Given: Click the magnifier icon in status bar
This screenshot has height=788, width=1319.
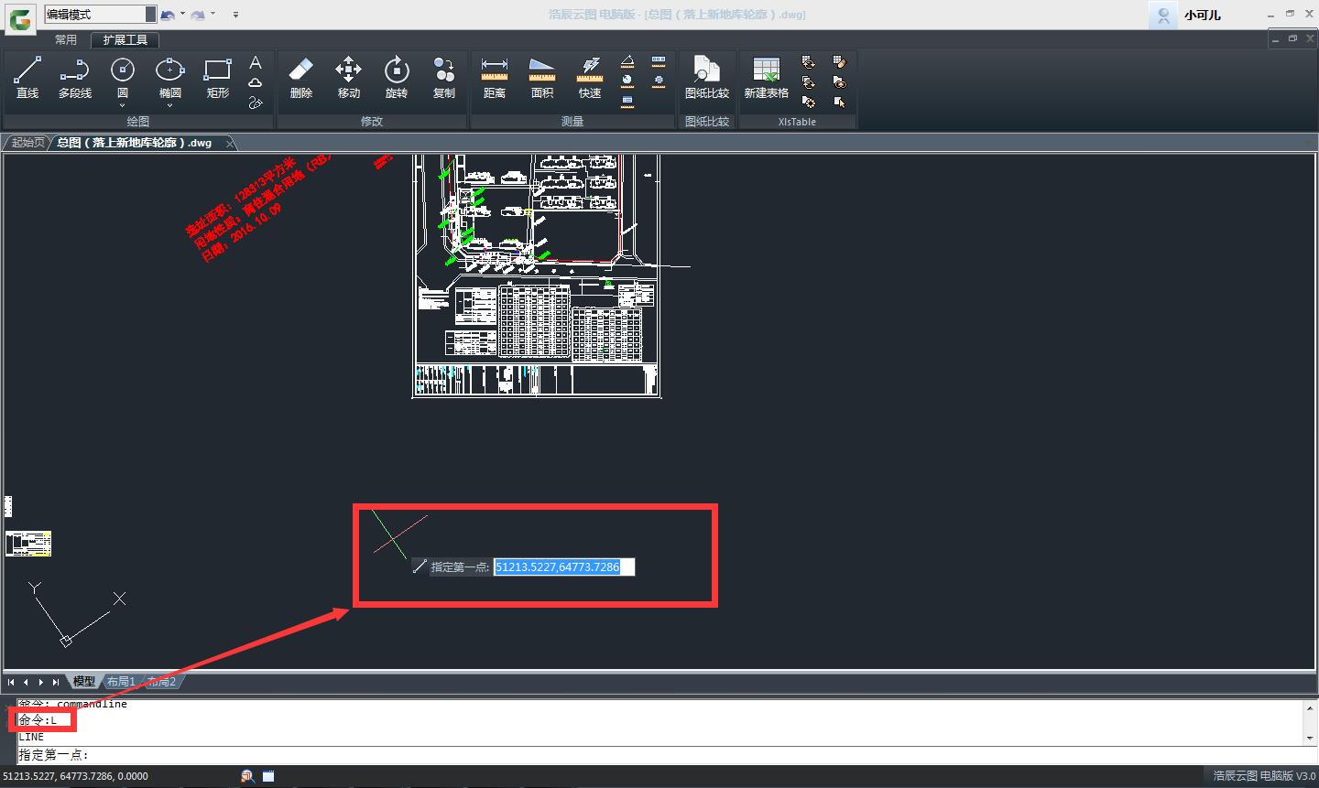Looking at the screenshot, I should pos(247,776).
